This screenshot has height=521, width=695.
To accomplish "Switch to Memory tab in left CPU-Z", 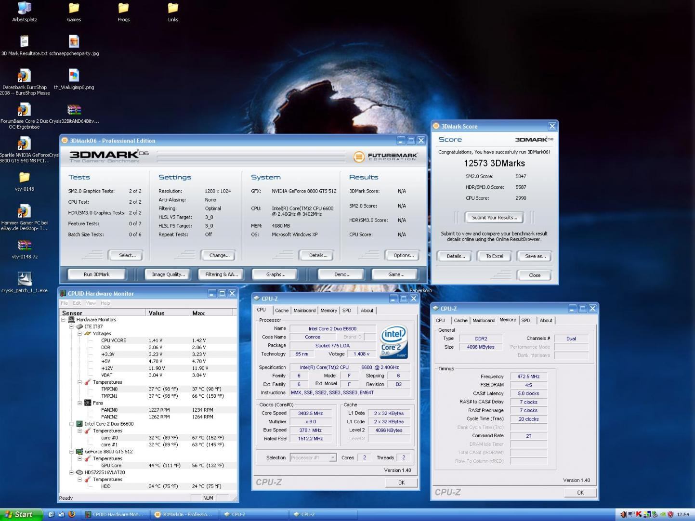I will (x=328, y=311).
